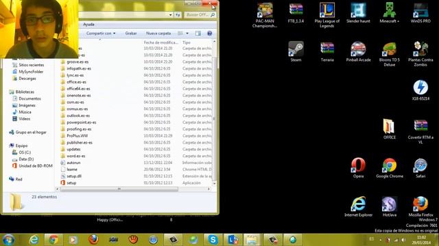Open the Explorer help question icon
Viewport: 439px width, 246px height.
(x=209, y=33)
